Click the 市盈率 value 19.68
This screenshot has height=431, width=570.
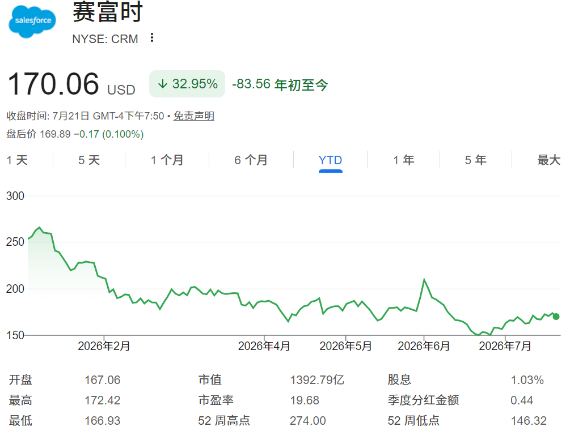pos(304,400)
